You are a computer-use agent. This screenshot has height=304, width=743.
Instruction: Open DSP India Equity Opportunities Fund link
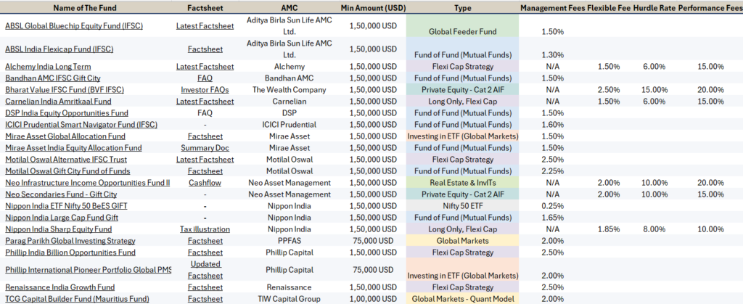point(66,113)
